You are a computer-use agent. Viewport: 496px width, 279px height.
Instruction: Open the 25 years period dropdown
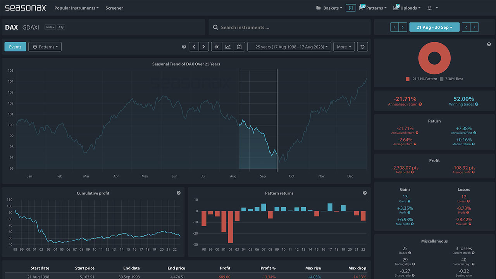coord(289,47)
